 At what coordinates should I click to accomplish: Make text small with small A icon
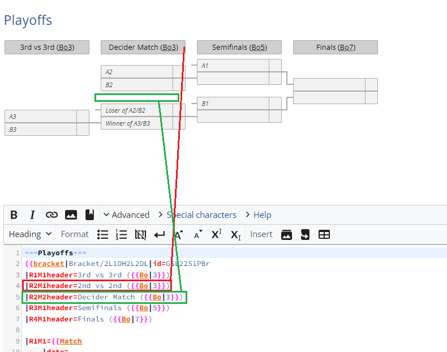[x=197, y=234]
